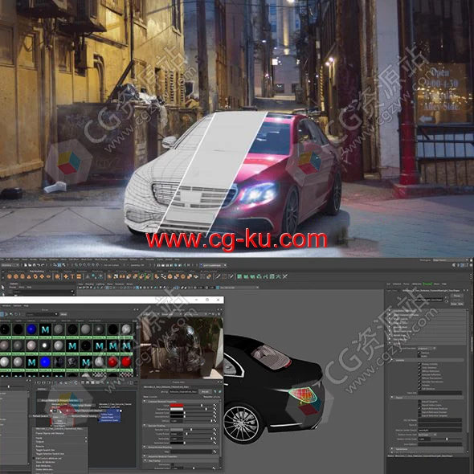474x474 pixels.
Task: Create a polygon cube from the shelf
Action: pyautogui.click(x=16, y=276)
